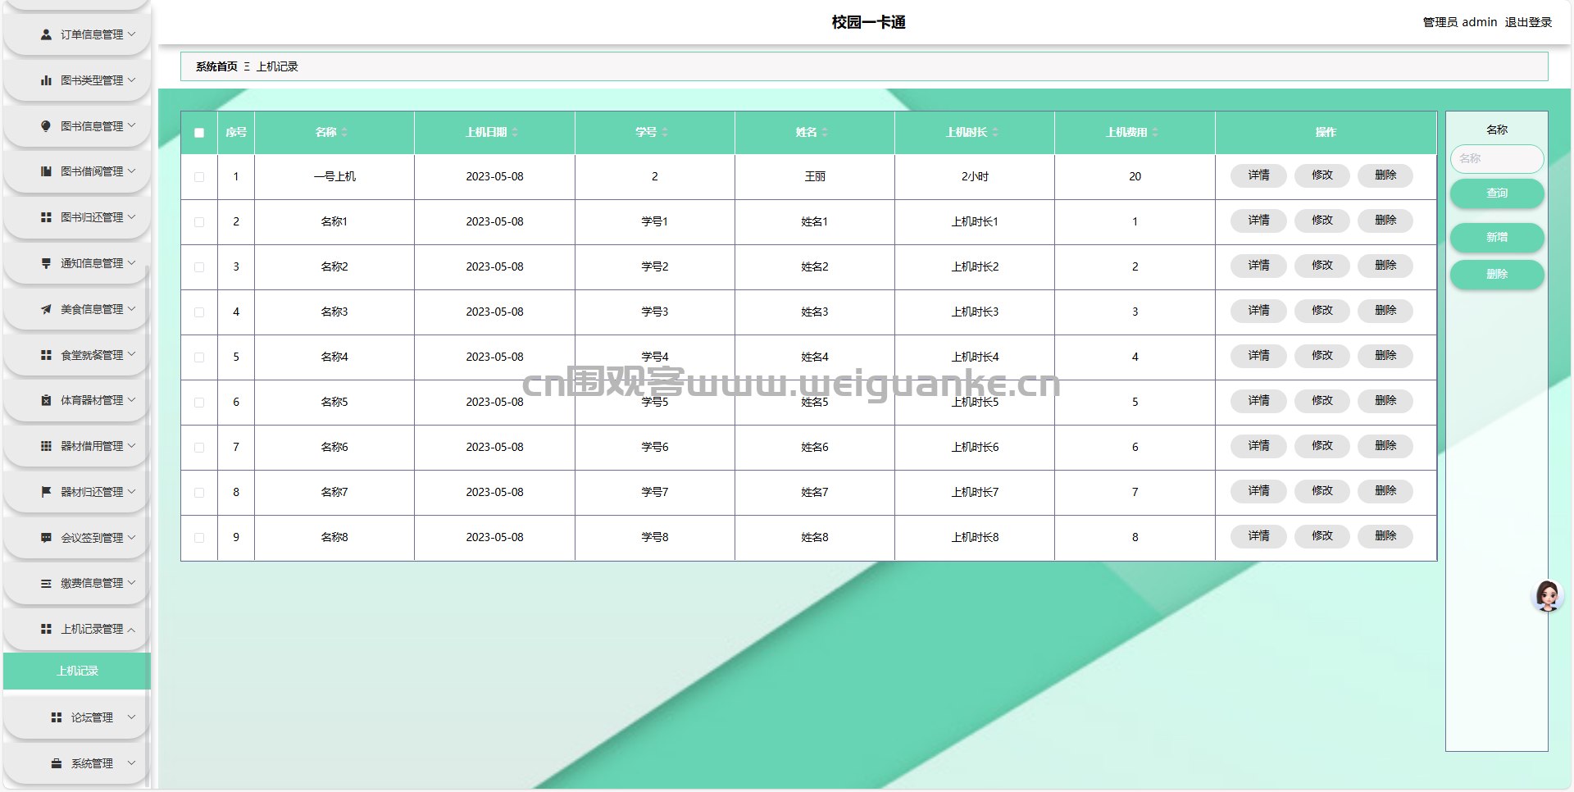This screenshot has height=792, width=1574.
Task: Expand 体育器材管理 menu chevron
Action: (x=131, y=399)
